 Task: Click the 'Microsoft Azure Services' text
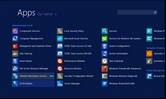pyautogui.click(x=76, y=38)
